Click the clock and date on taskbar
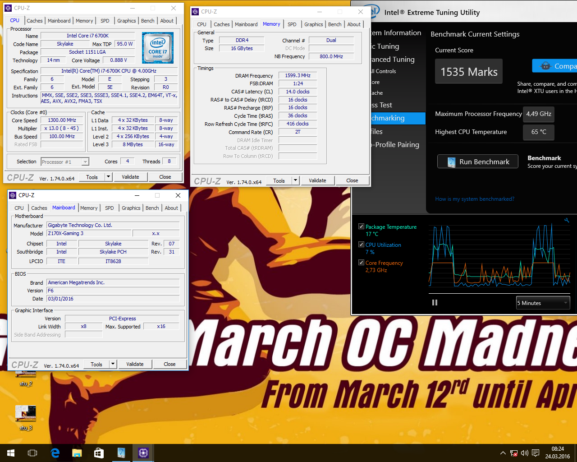Viewport: 577px width, 462px height. pos(558,453)
